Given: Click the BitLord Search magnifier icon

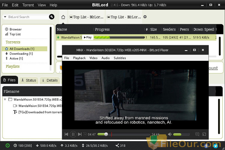Looking at the screenshot, I should point(52,17).
